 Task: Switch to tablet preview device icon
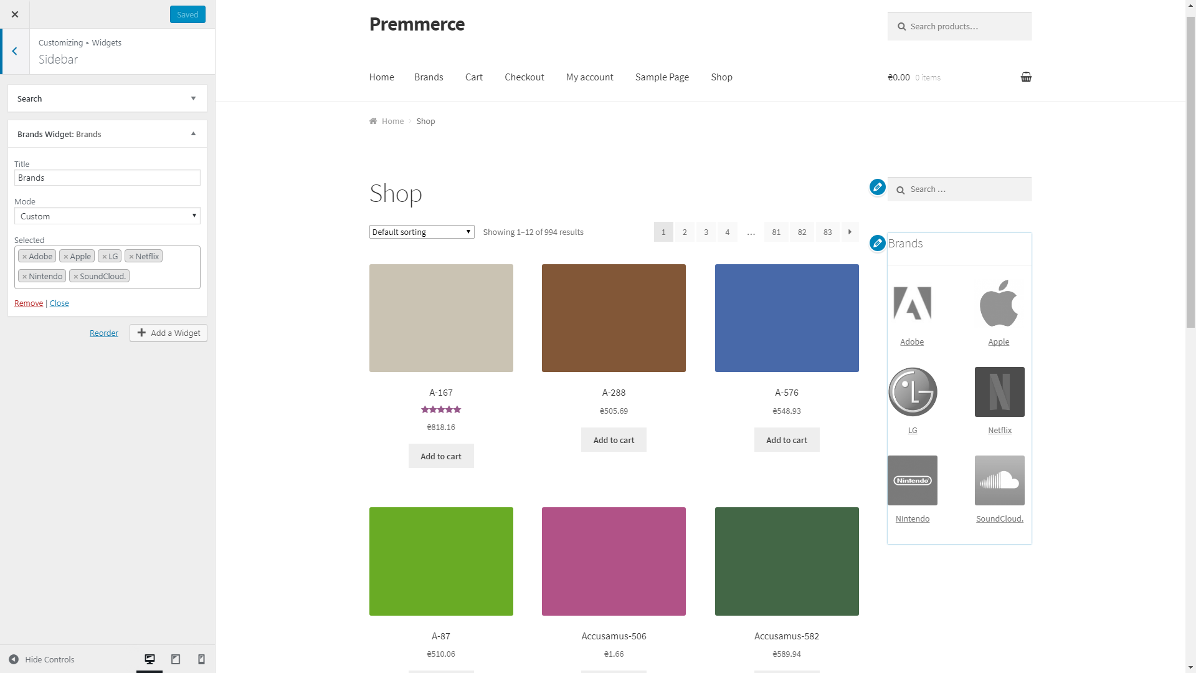coord(176,659)
